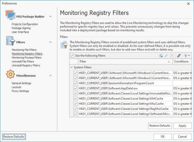Click the Delete filter X icon
Image resolution: width=194 pixels, height=142 pixels.
pyautogui.click(x=172, y=56)
